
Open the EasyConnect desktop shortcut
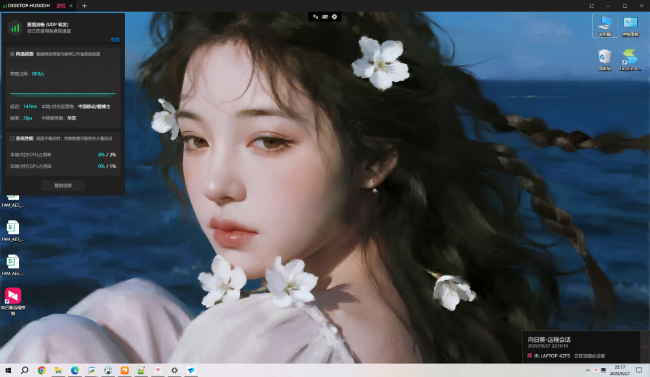click(630, 60)
